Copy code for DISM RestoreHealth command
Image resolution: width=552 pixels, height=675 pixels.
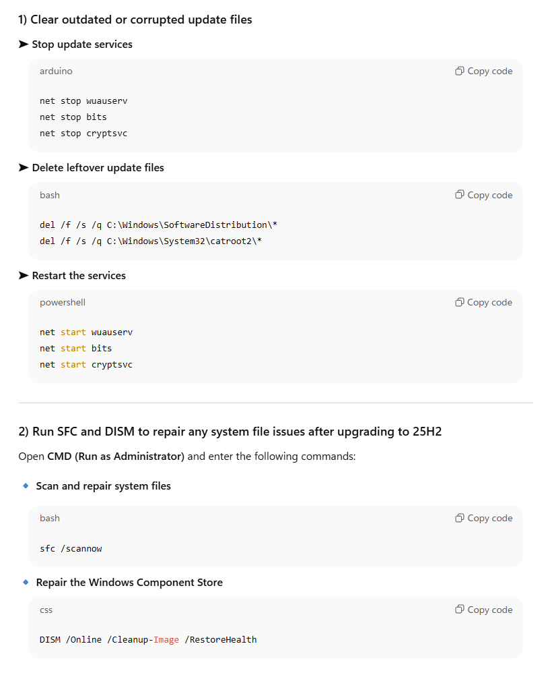tap(483, 610)
